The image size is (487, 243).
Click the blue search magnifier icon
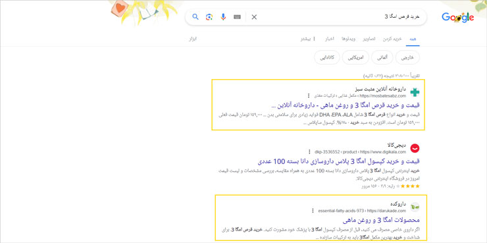tap(195, 16)
